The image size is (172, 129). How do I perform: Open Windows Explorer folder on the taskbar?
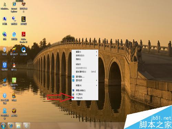tap(19, 126)
